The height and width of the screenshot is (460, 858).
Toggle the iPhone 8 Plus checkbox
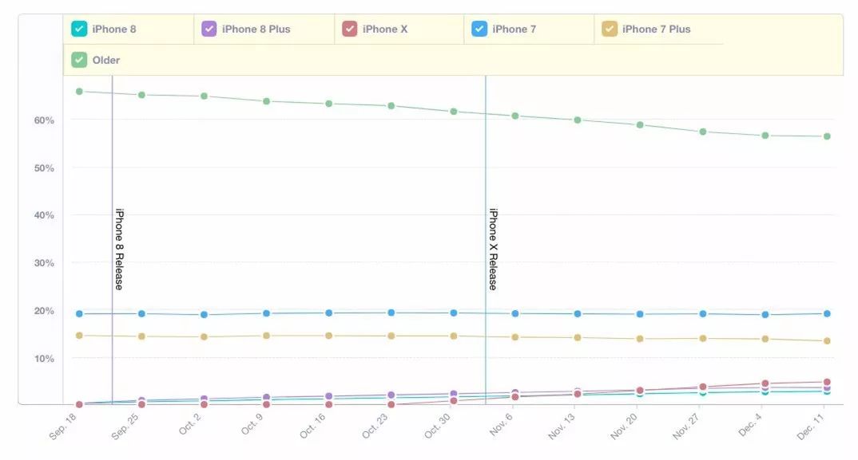click(209, 29)
